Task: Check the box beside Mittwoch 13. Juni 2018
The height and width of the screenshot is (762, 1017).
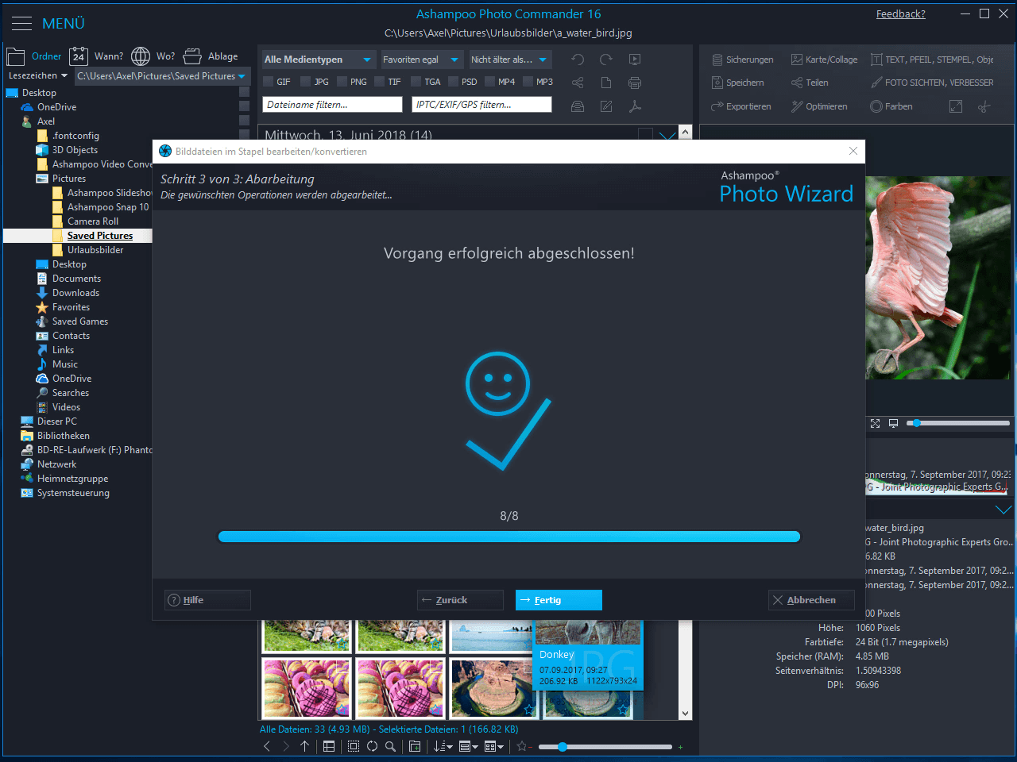Action: click(645, 134)
